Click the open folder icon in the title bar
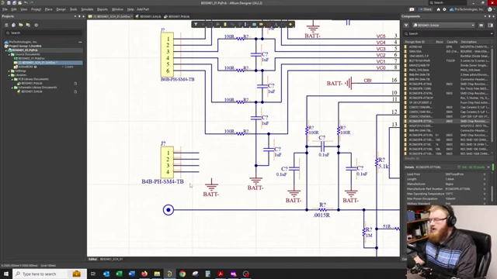497x279 pixels. click(19, 3)
